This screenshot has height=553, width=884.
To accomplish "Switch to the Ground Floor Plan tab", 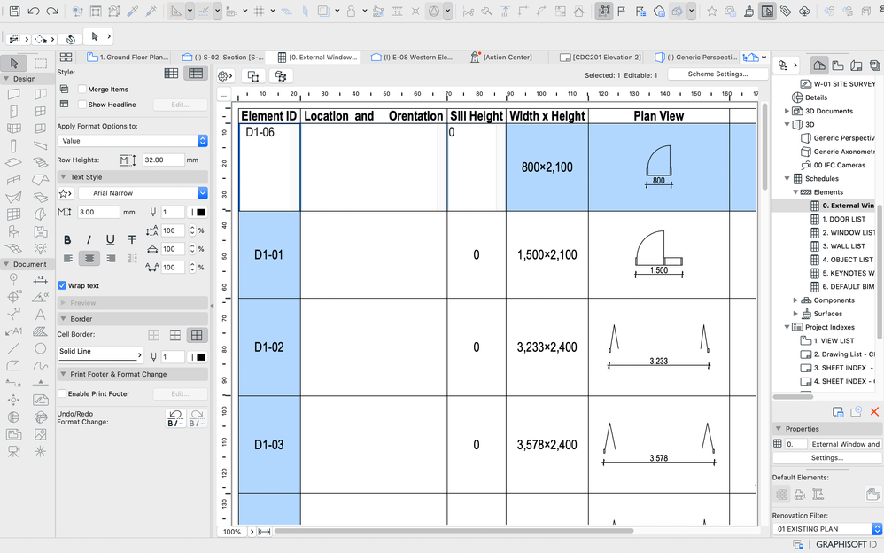I will click(x=131, y=58).
